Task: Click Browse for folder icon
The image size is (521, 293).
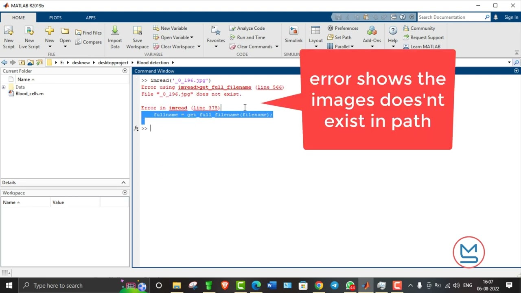Action: (x=31, y=63)
